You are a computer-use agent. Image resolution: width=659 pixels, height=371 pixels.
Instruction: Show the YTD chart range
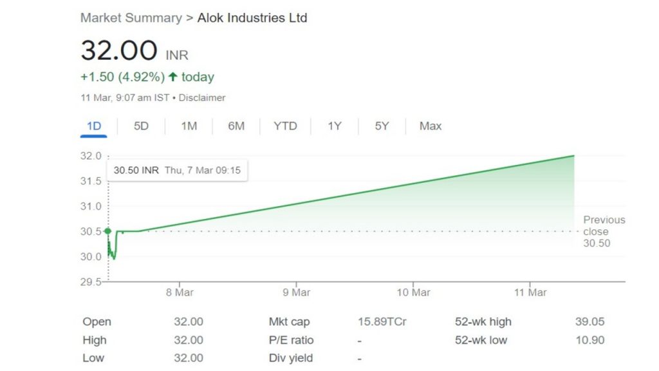(285, 126)
